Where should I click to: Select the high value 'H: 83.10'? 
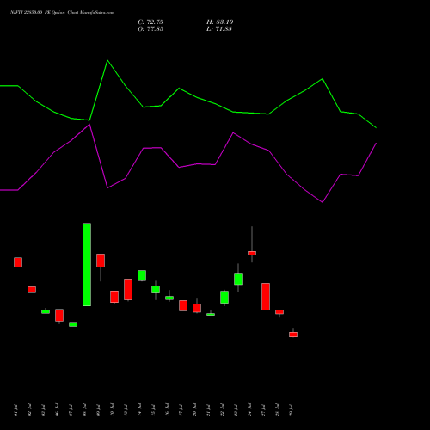219,22
